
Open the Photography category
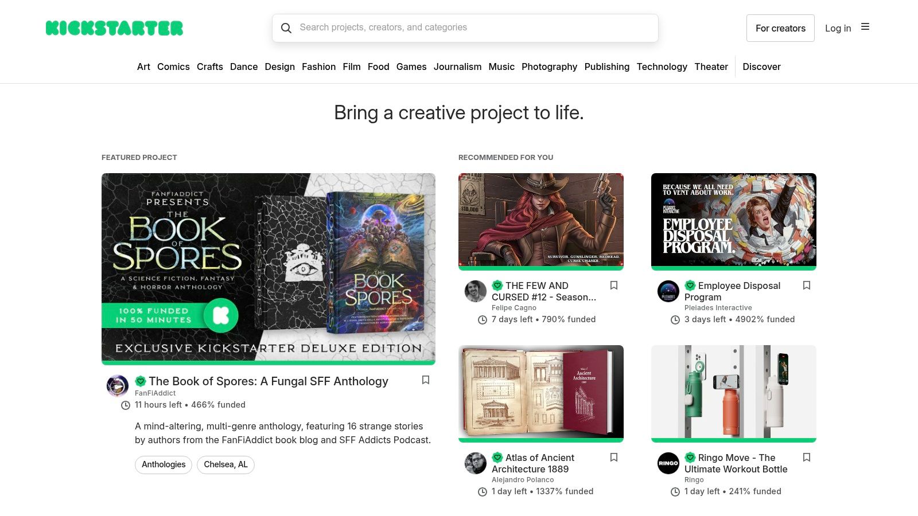(549, 67)
